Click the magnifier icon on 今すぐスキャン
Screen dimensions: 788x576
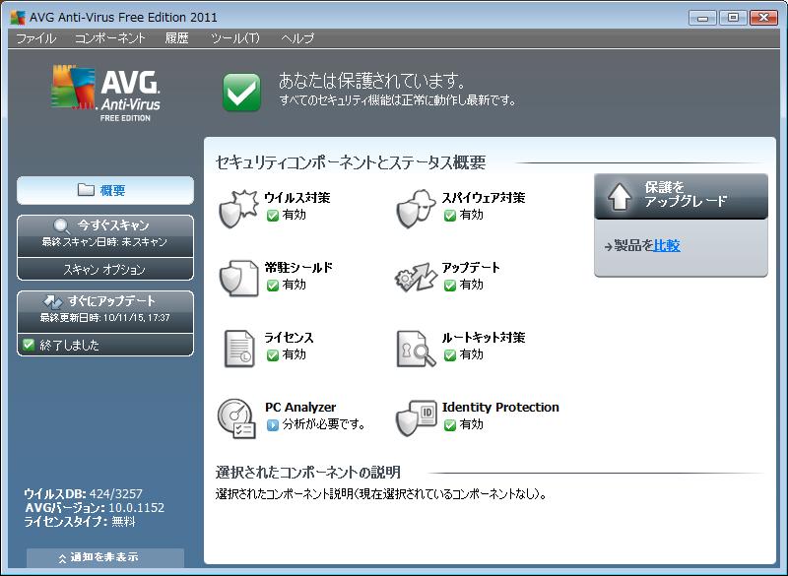click(62, 226)
